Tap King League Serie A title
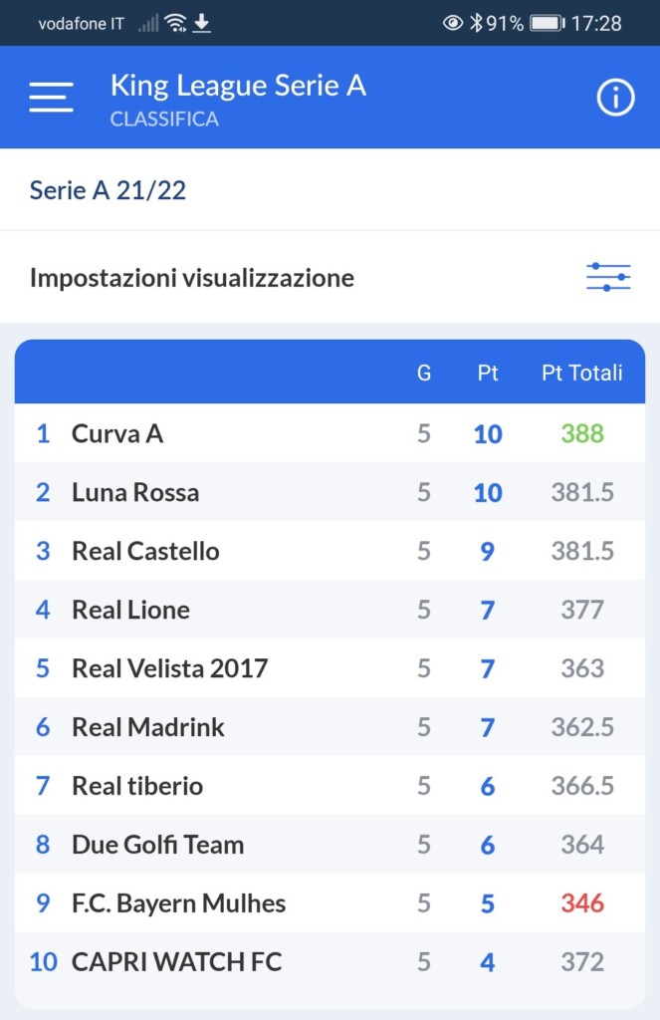 (x=238, y=86)
